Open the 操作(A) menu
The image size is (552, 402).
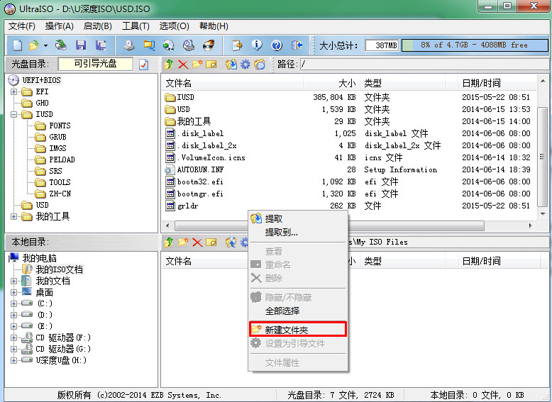59,26
